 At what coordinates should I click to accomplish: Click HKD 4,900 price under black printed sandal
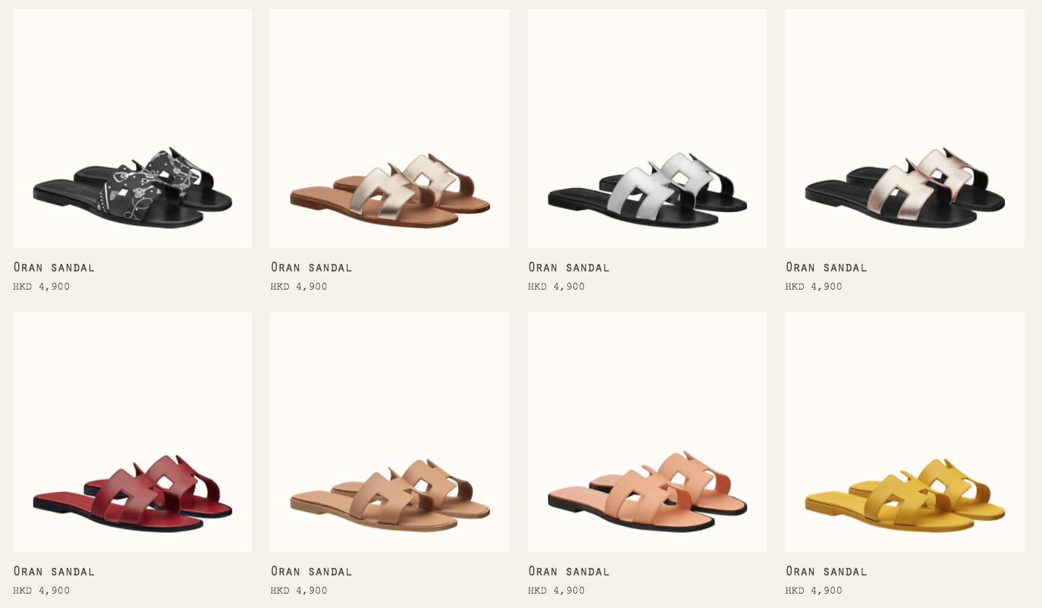click(42, 287)
